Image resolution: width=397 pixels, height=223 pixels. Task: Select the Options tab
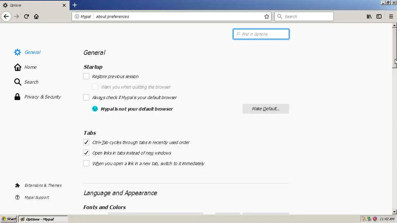coord(34,5)
